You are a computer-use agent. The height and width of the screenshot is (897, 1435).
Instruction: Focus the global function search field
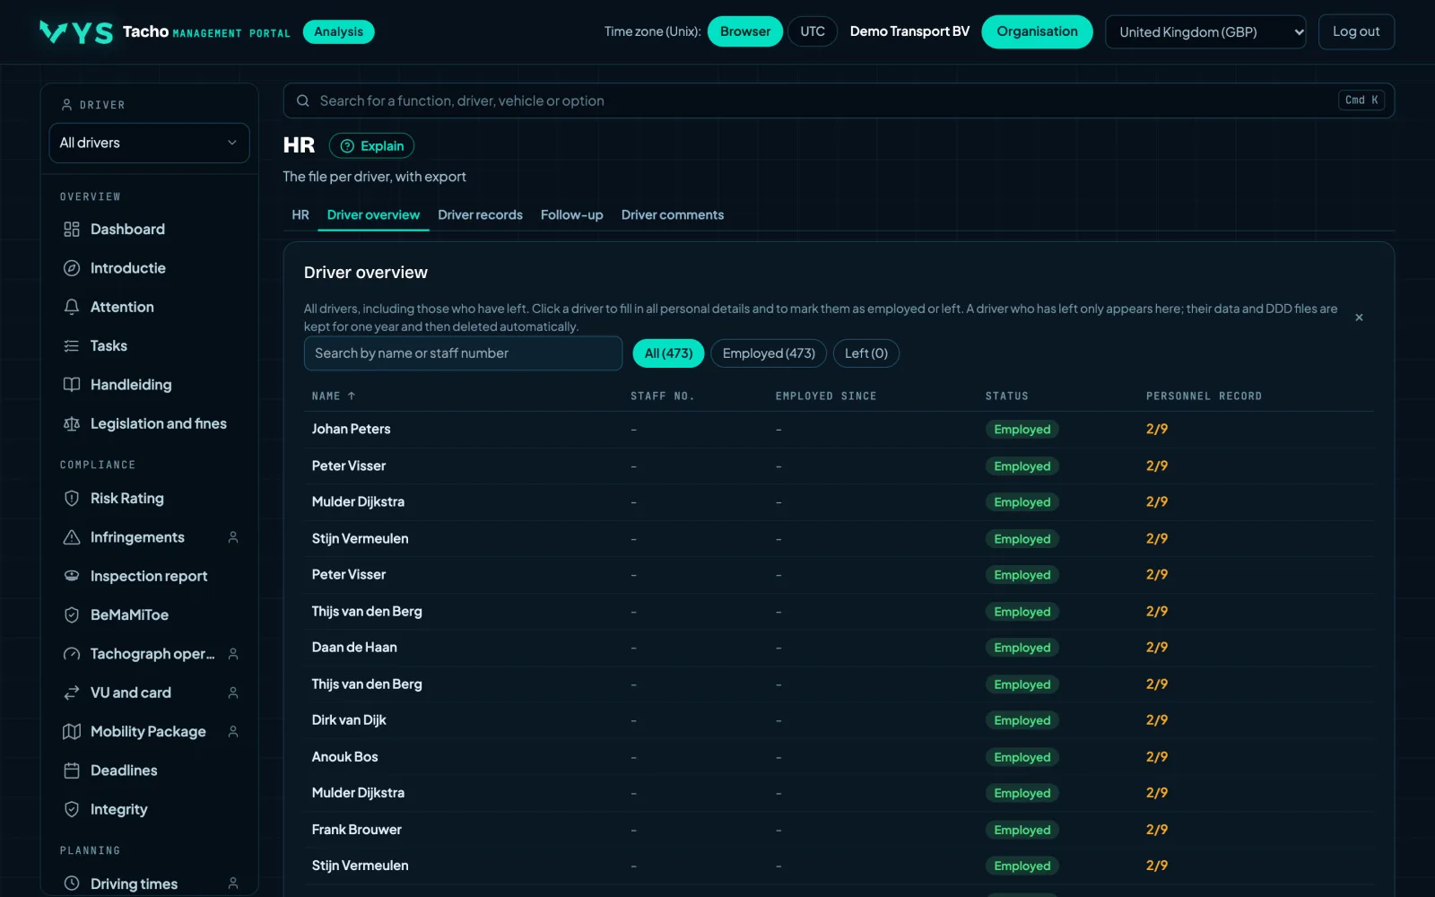pyautogui.click(x=839, y=100)
